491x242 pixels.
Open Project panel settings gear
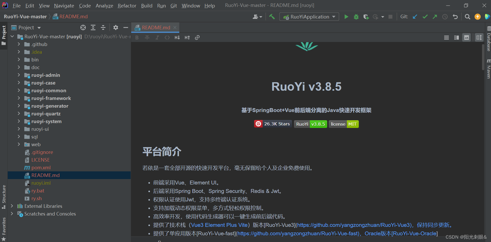click(116, 27)
